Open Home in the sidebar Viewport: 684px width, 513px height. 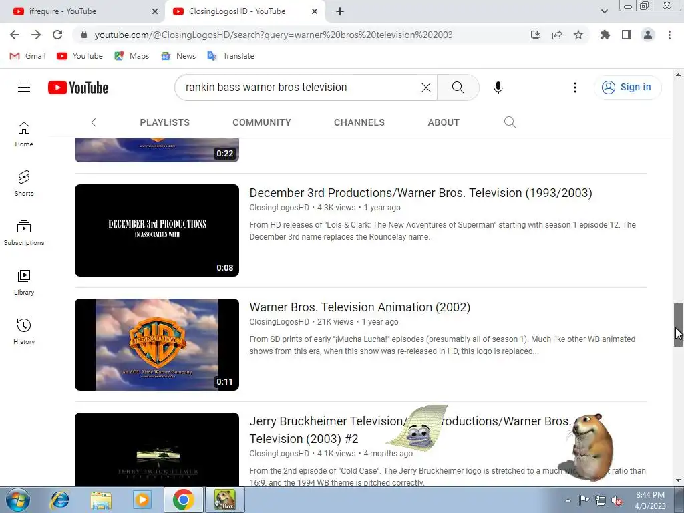(x=24, y=134)
